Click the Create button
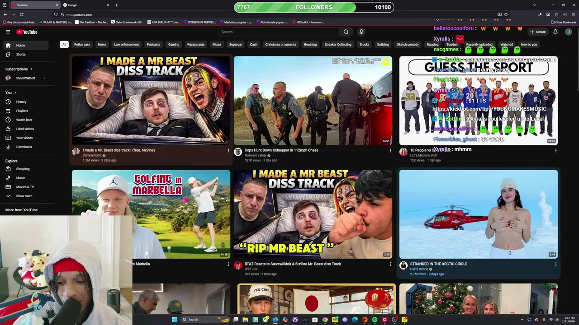The width and height of the screenshot is (579, 325). 538,32
